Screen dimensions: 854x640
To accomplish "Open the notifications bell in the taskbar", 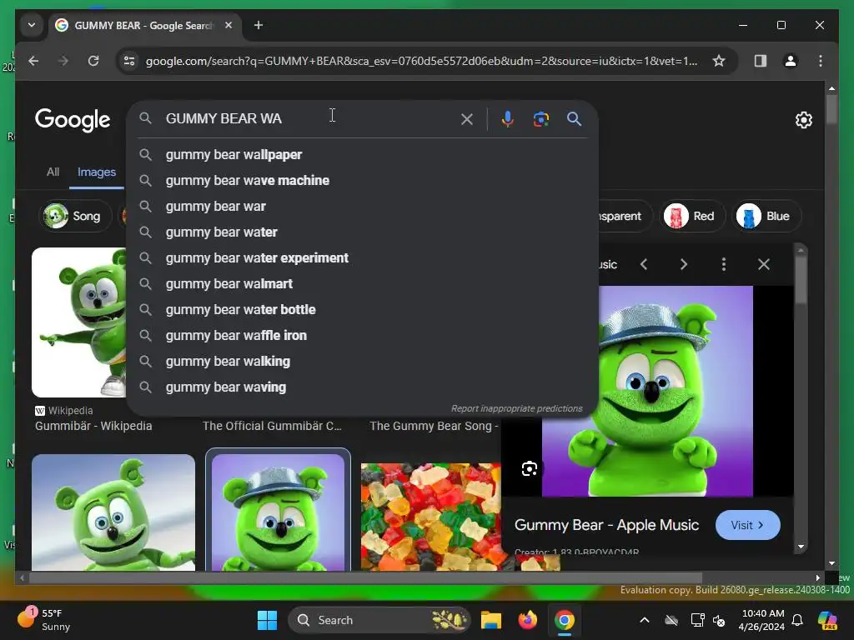I will coord(797,620).
